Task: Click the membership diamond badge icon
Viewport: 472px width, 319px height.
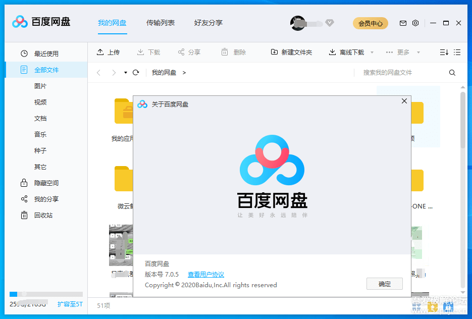Action: point(330,23)
